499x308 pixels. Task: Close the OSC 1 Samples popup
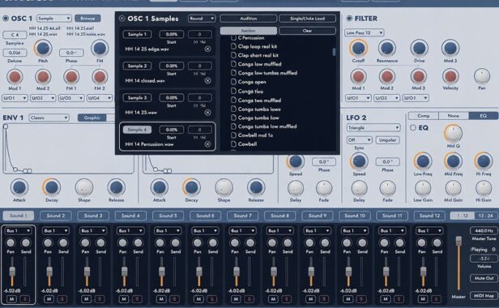122,19
